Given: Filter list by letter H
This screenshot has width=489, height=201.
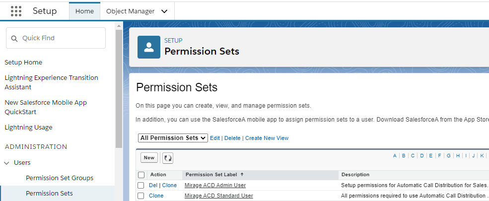Looking at the screenshot, I should pos(458,155).
